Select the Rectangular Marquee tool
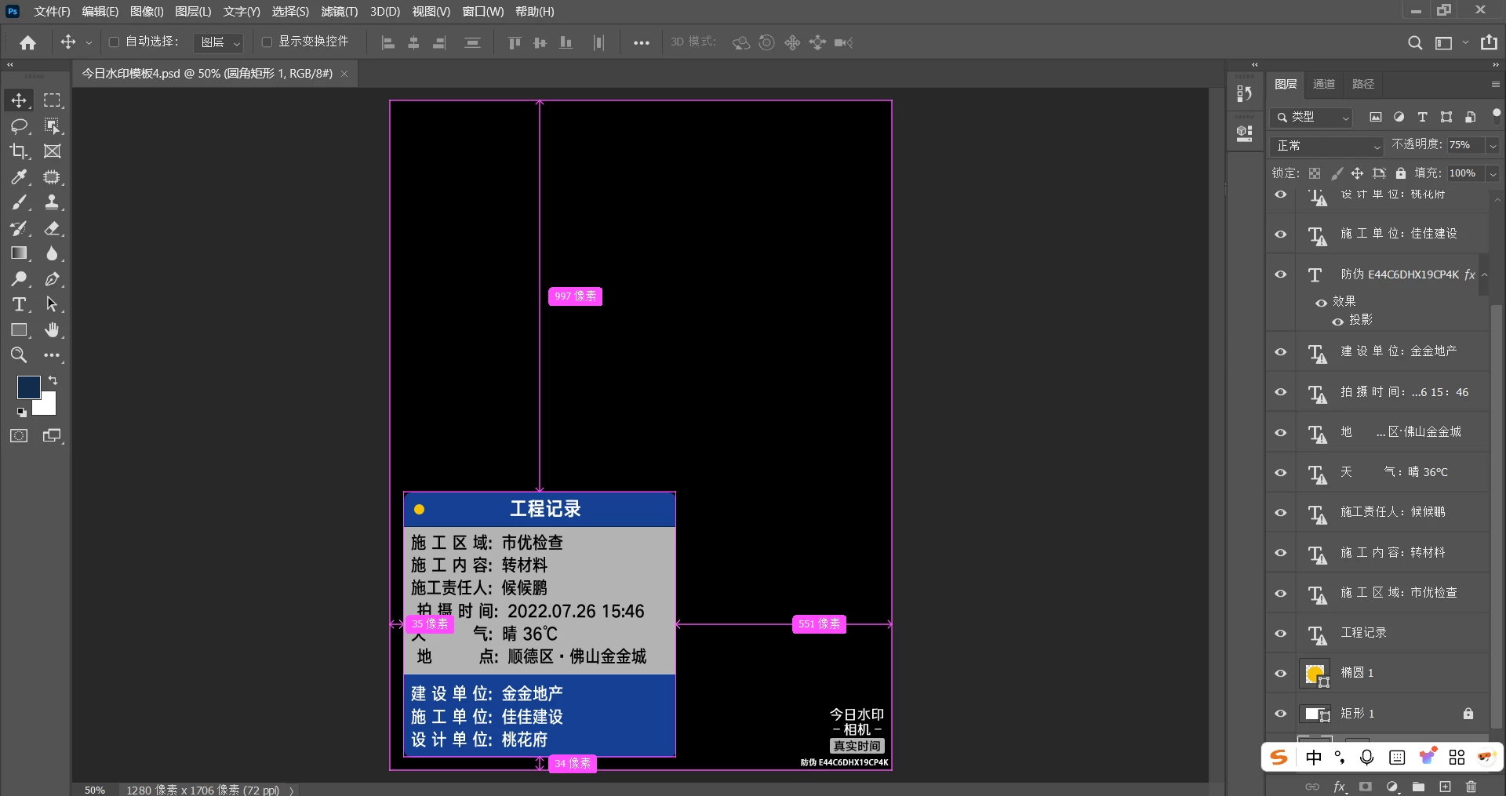The height and width of the screenshot is (796, 1506). point(52,100)
